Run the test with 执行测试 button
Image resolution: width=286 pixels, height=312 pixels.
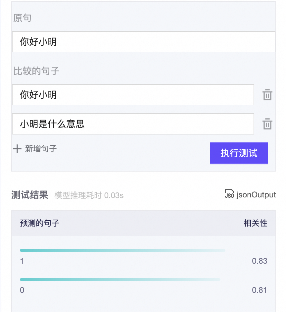239,153
